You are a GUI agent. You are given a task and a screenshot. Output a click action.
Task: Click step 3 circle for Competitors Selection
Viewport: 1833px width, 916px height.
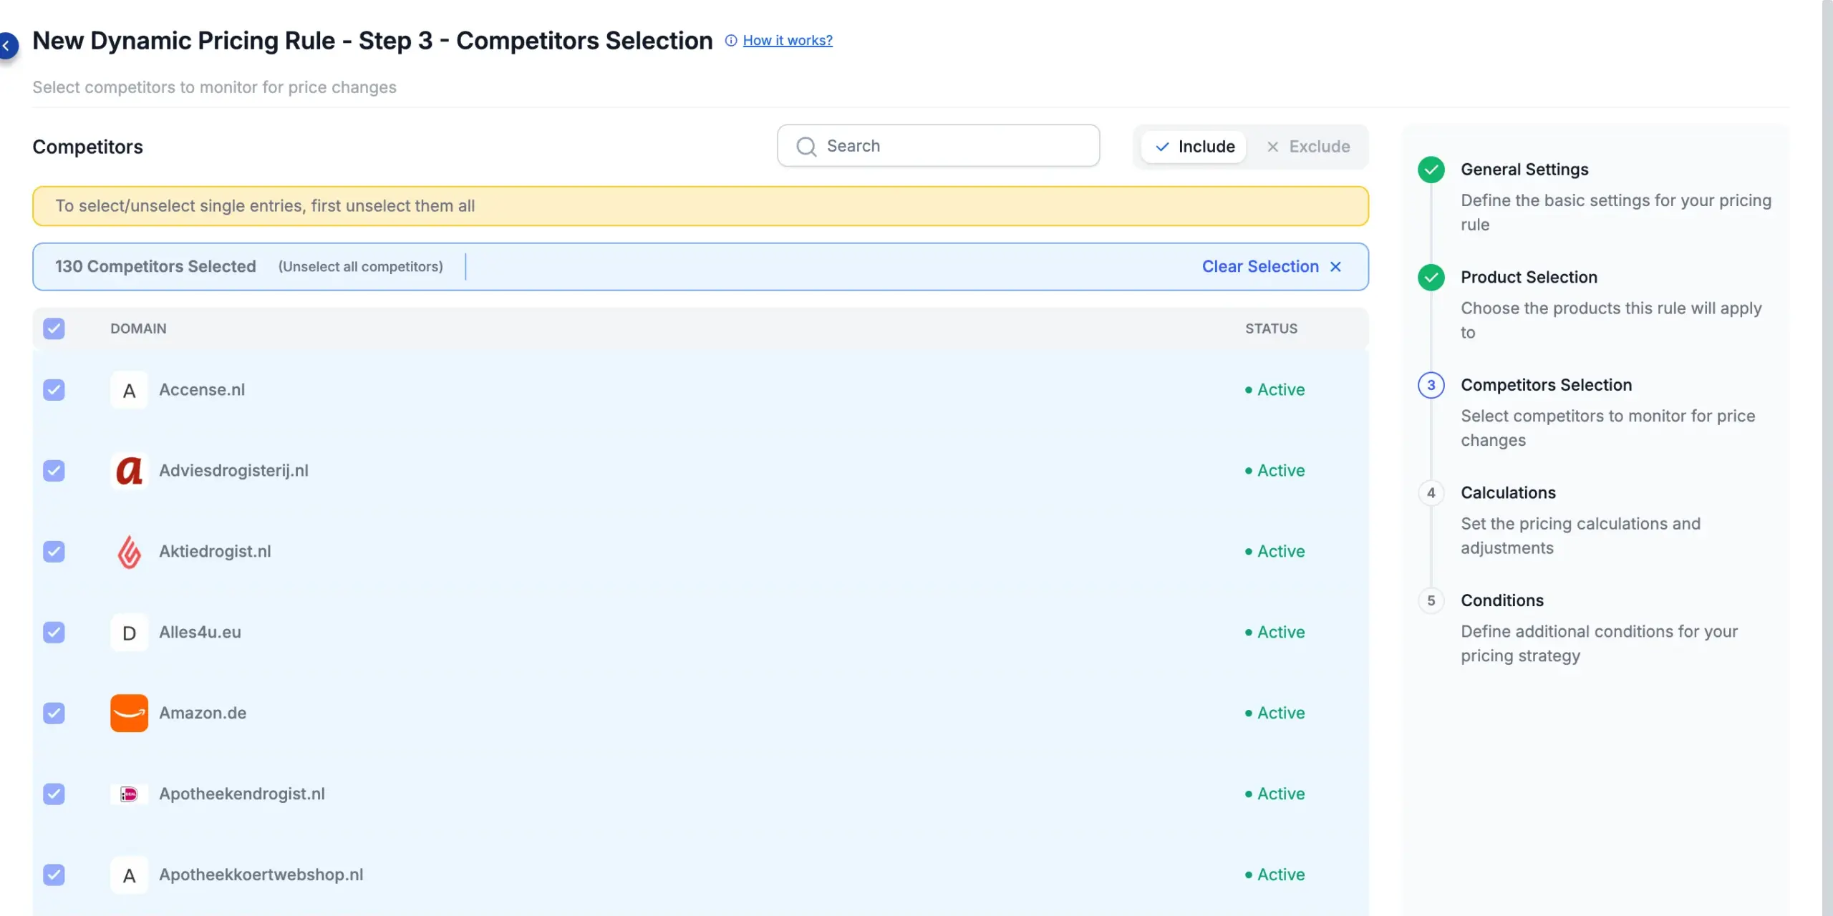pos(1431,385)
